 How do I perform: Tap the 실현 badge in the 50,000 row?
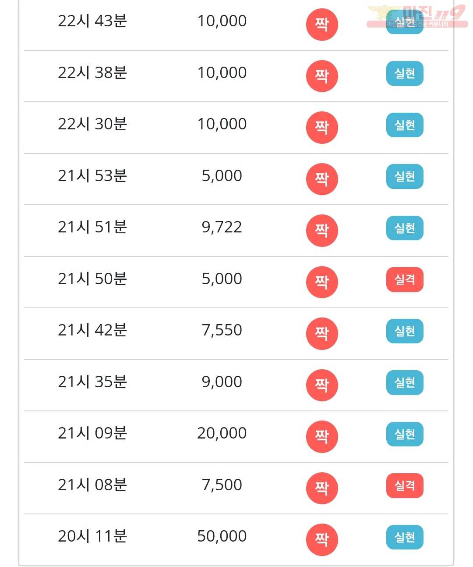(x=405, y=537)
